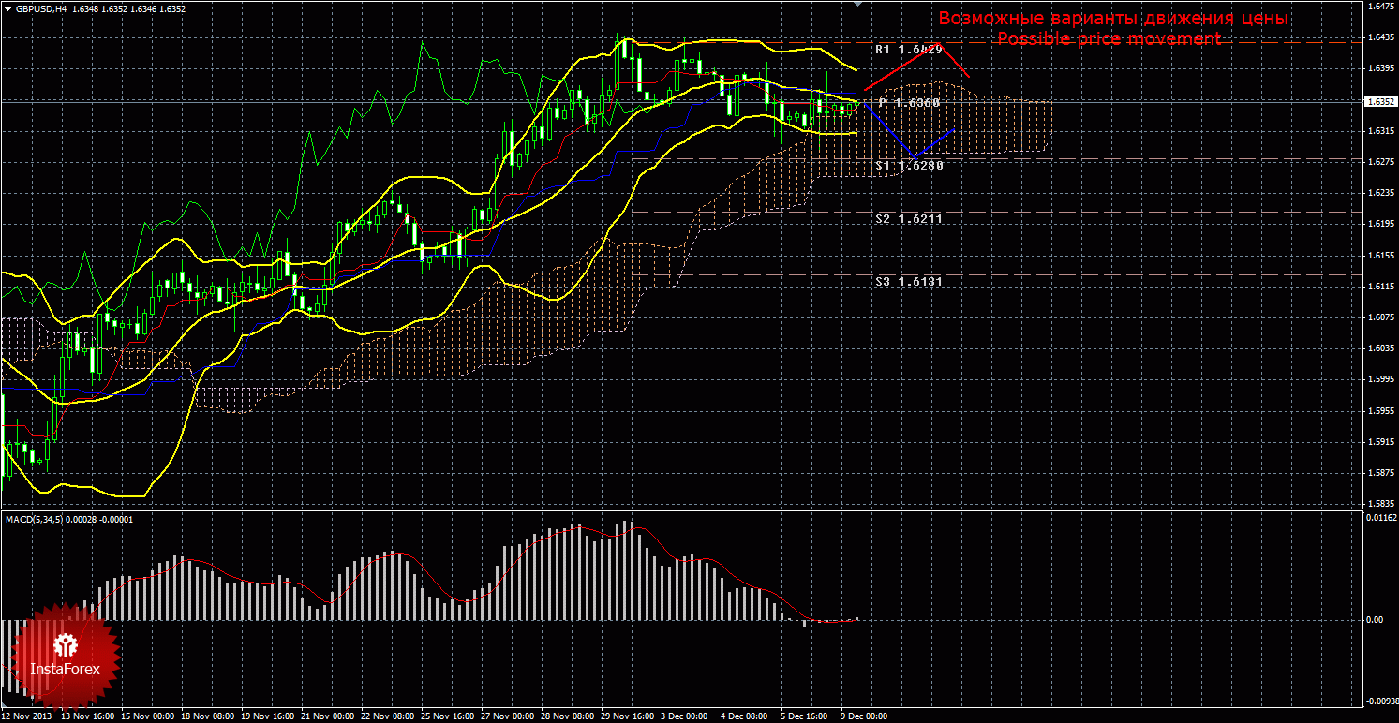
Task: Click the S3 1.6131 support label
Action: pyautogui.click(x=909, y=281)
